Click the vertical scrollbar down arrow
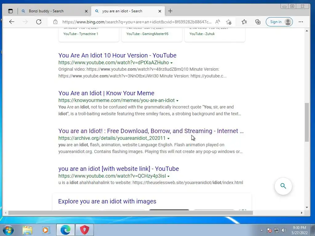The height and width of the screenshot is (236, 315). tap(307, 207)
